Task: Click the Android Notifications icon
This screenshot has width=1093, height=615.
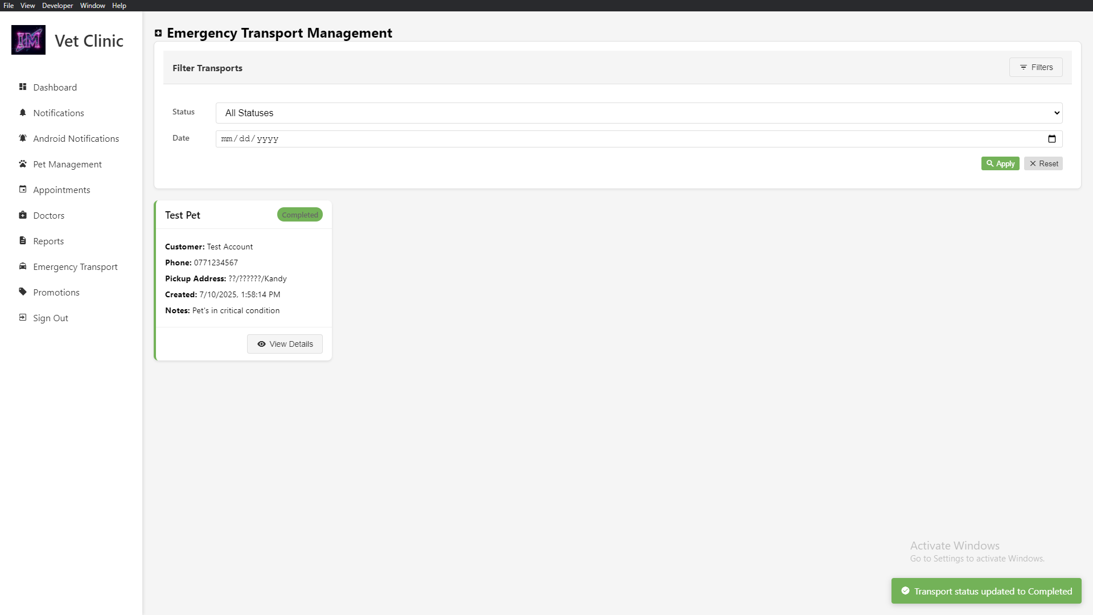Action: (23, 138)
